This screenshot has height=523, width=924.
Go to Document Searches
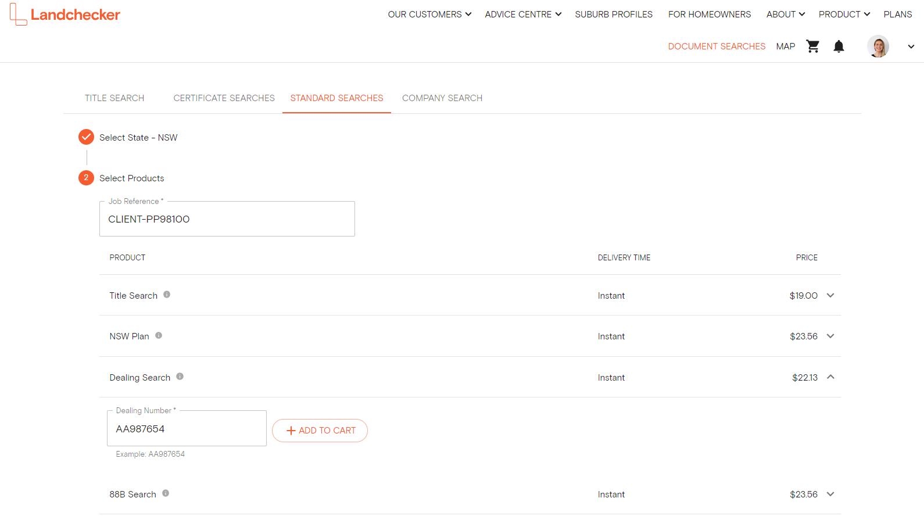pos(717,46)
